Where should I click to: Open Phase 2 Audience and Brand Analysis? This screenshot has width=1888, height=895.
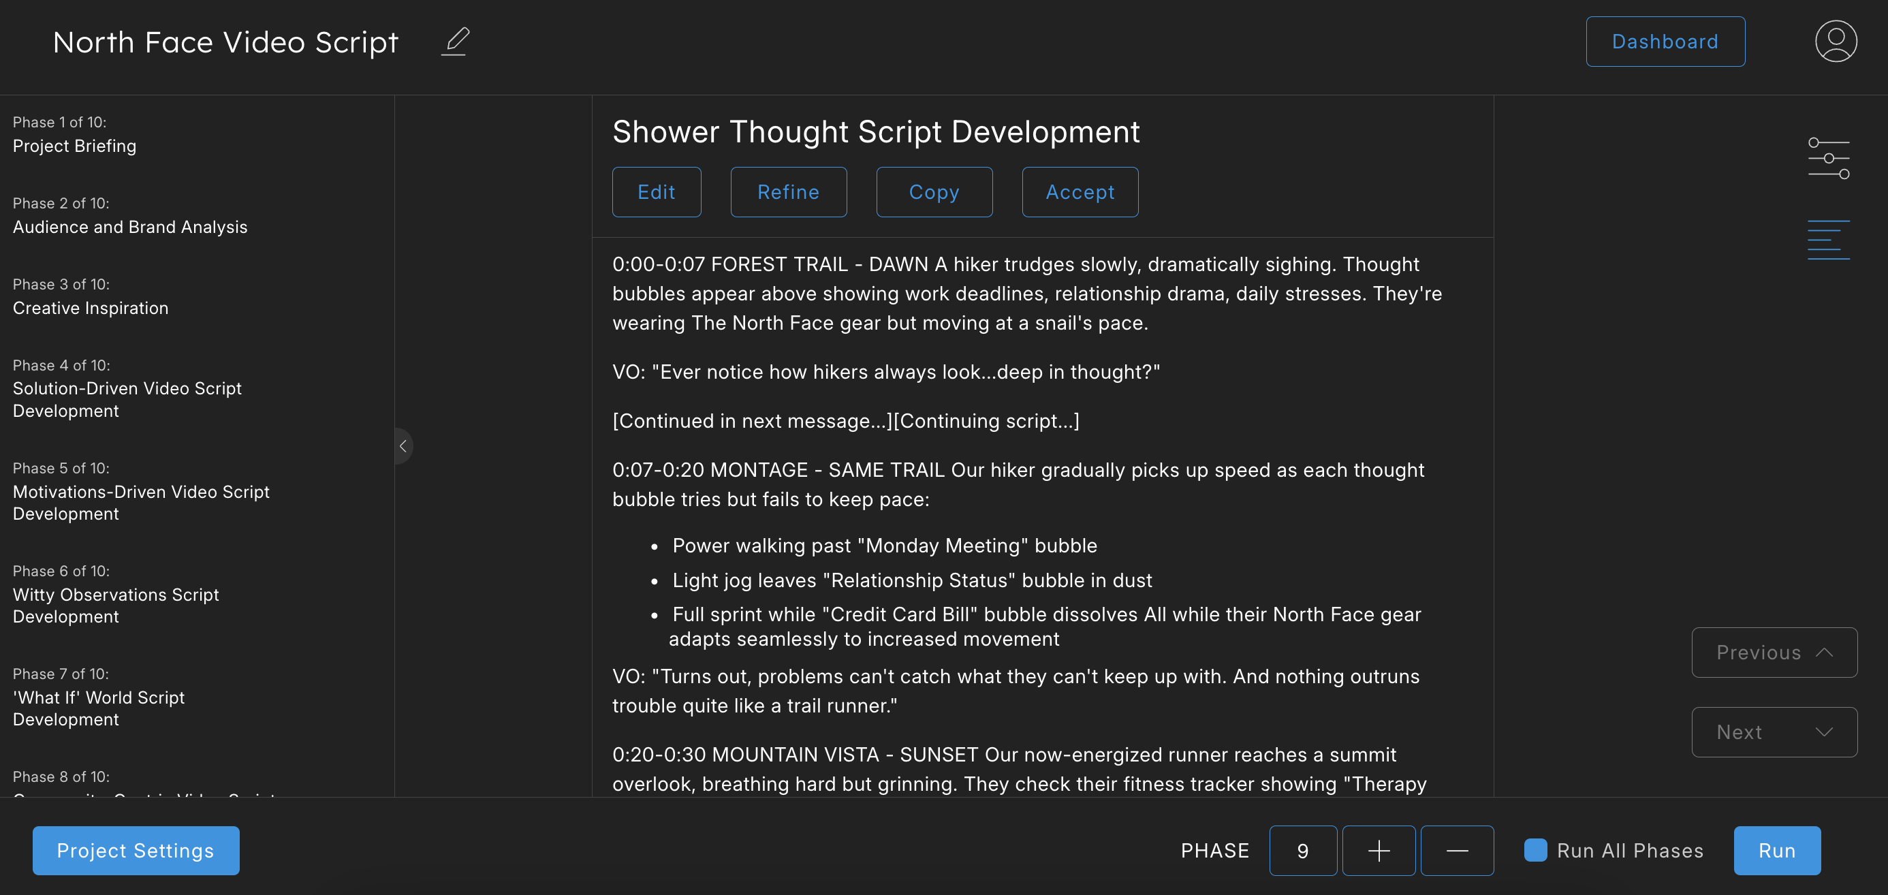click(129, 227)
